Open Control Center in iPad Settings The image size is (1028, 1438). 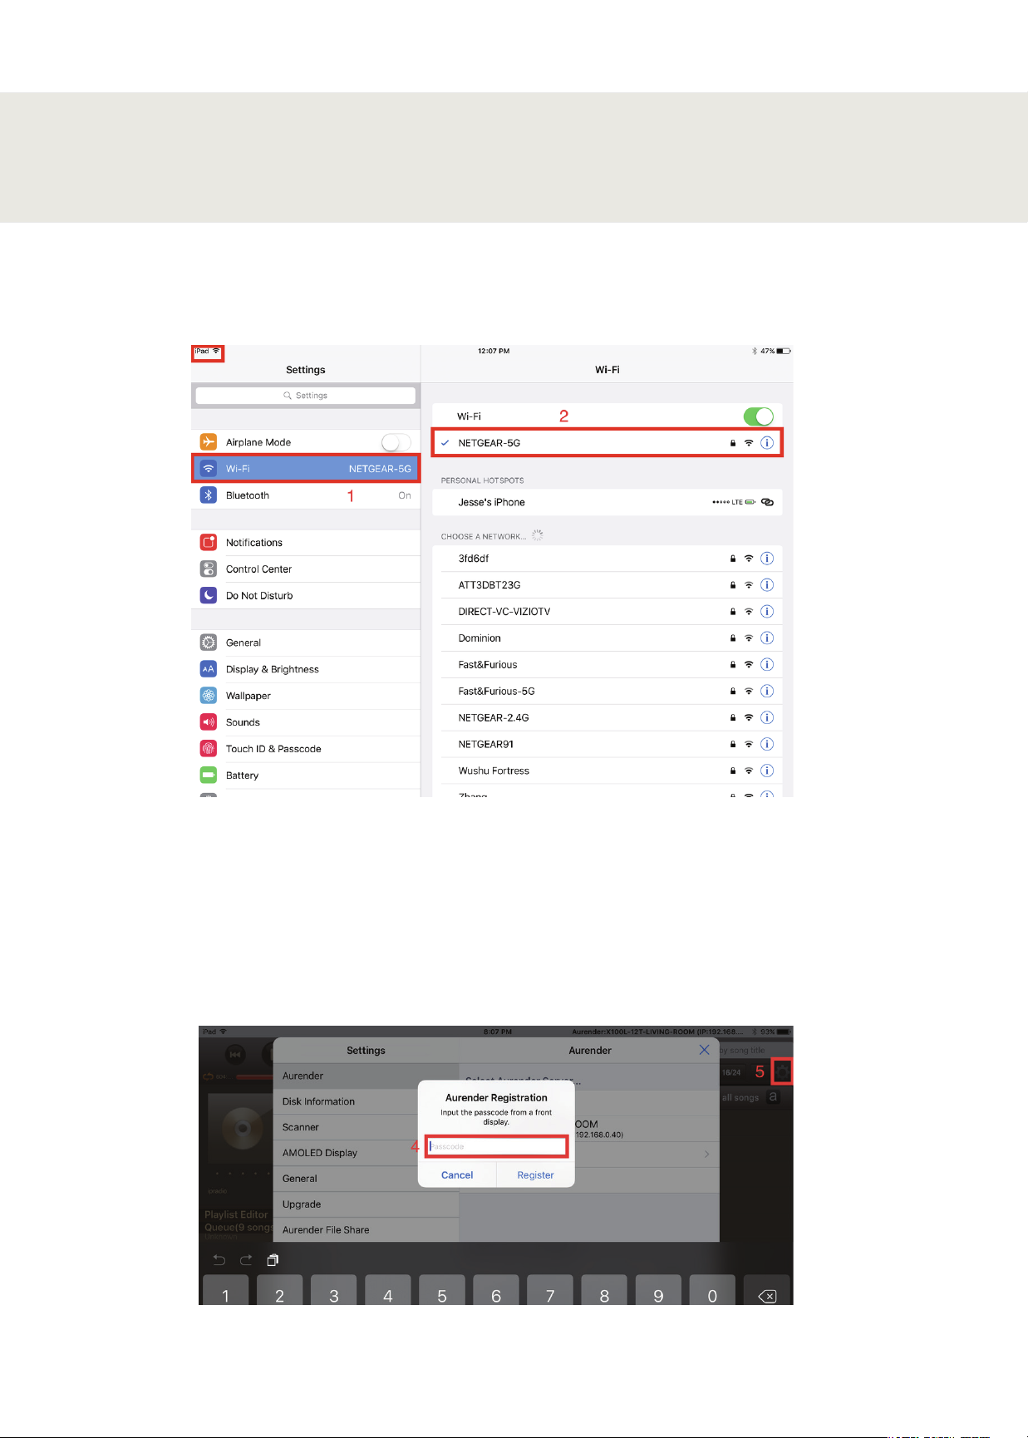point(306,569)
